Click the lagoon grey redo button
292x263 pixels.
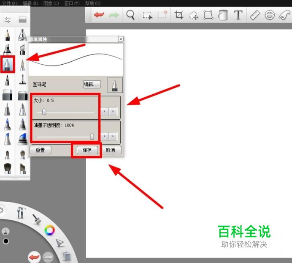coord(48,258)
